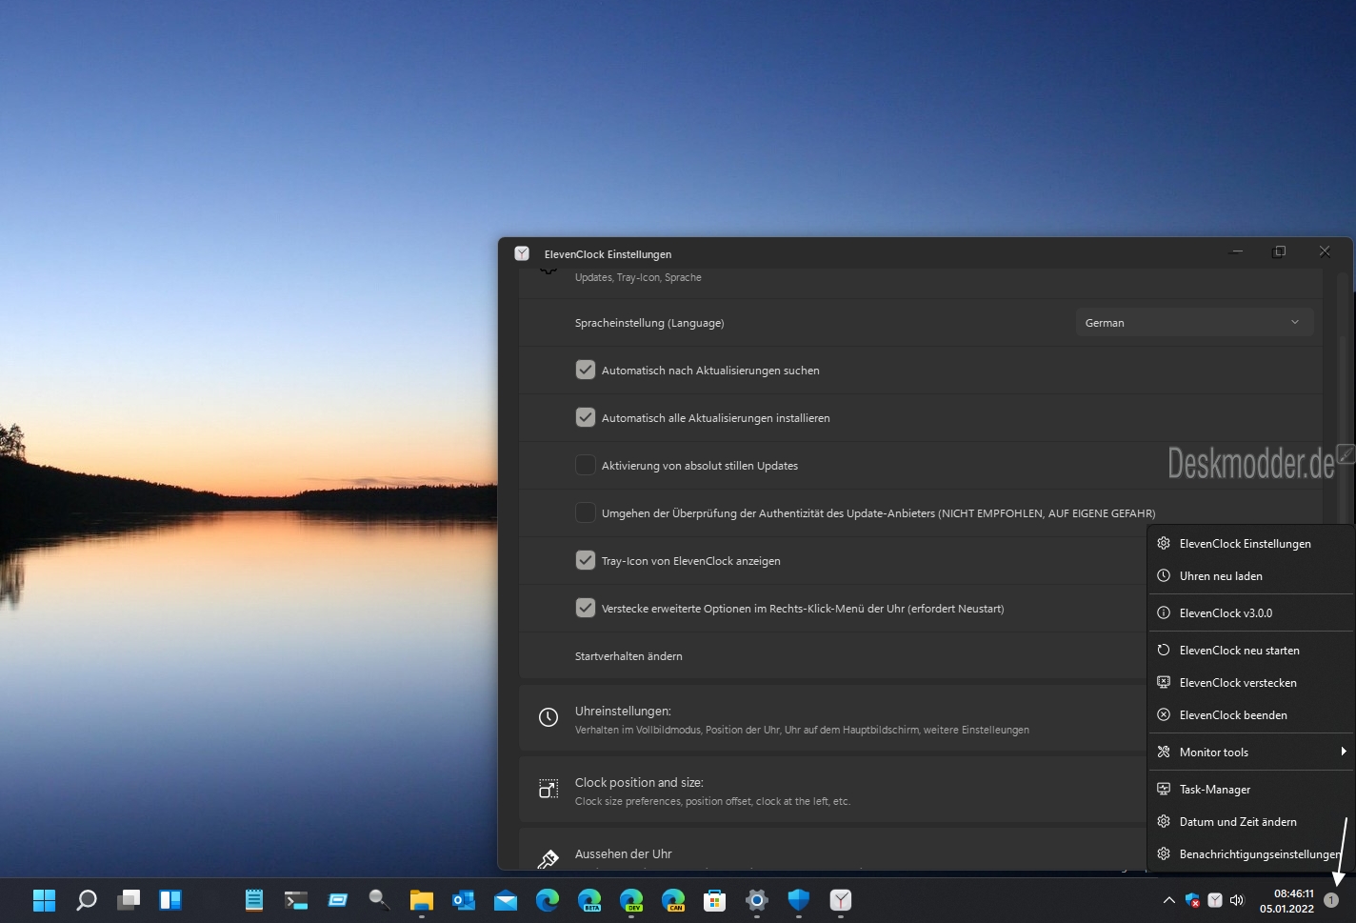
Task: Enable 'Aktivierung von absolut stillen Updates'
Action: (586, 465)
